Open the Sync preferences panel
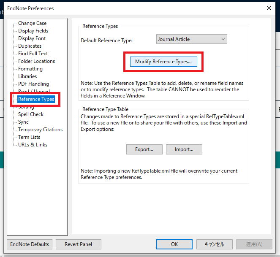This screenshot has height=257, width=280. click(x=23, y=122)
